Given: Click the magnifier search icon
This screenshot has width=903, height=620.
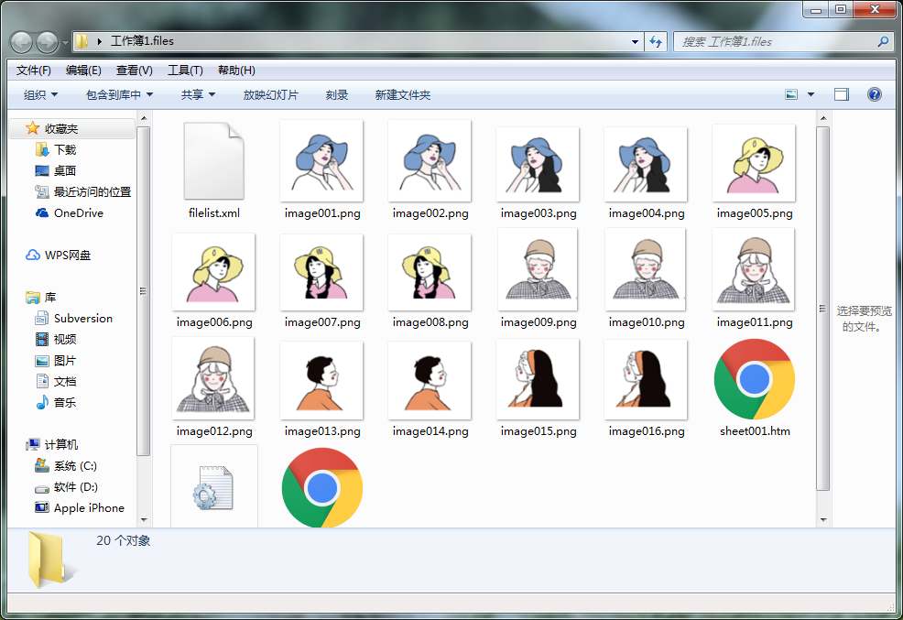Looking at the screenshot, I should click(883, 41).
